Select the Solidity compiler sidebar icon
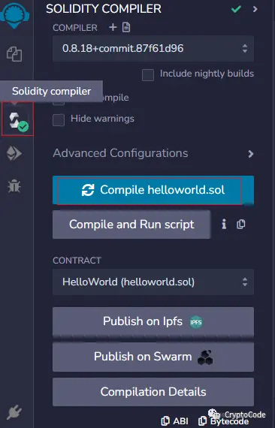The height and width of the screenshot is (428, 275). (18, 119)
